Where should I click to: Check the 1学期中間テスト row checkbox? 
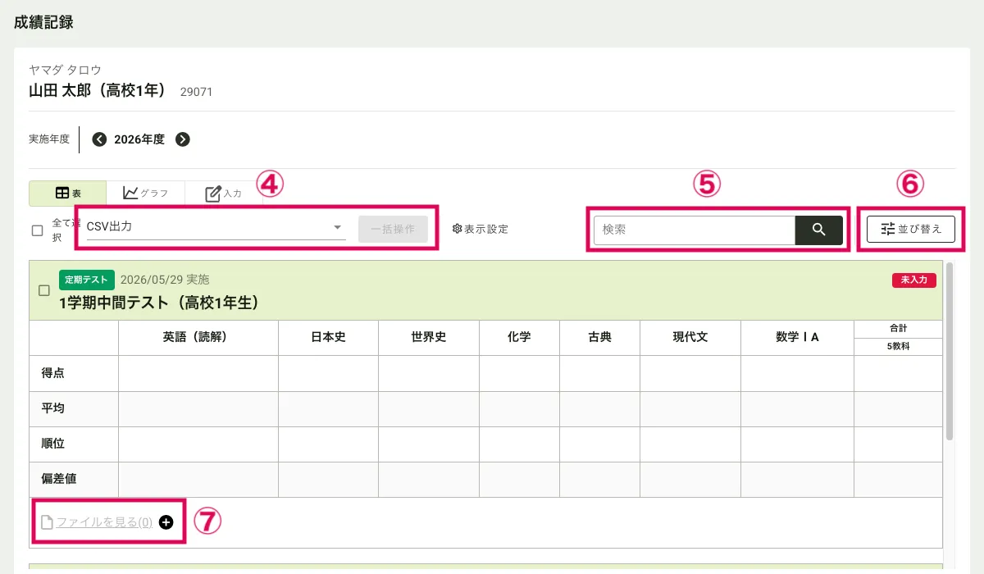tap(44, 290)
